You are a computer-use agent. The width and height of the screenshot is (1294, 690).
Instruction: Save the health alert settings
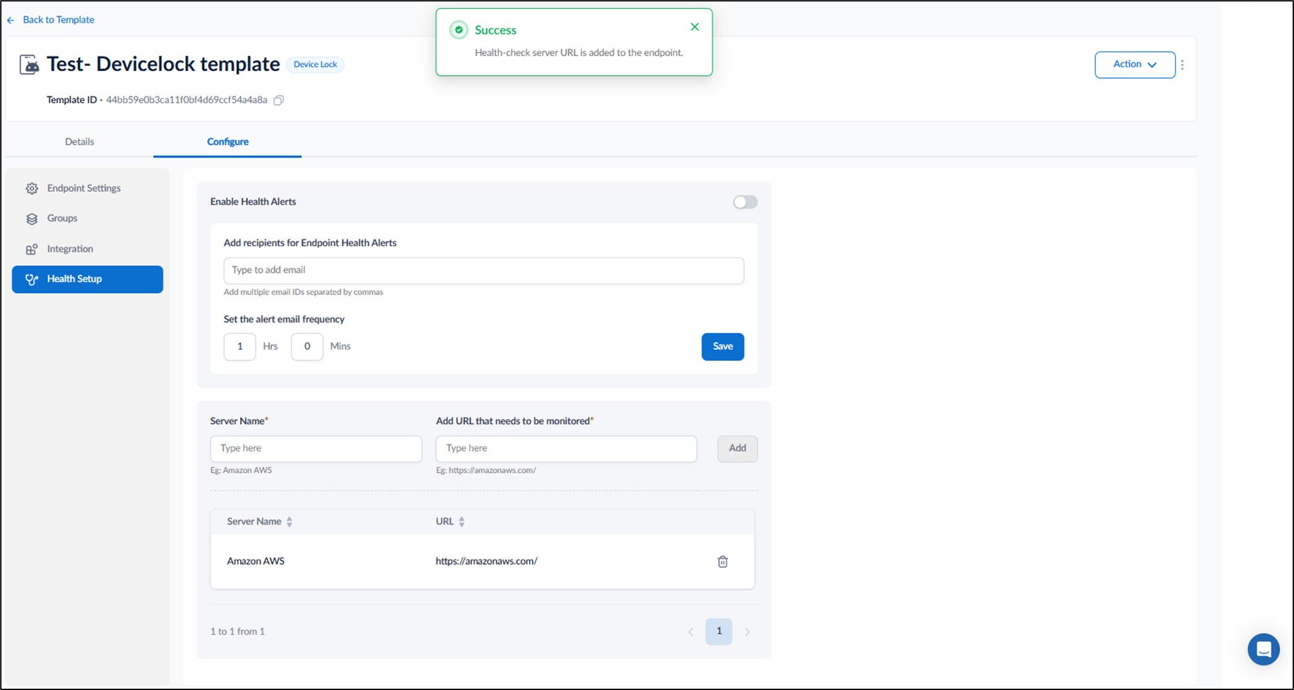coord(723,347)
